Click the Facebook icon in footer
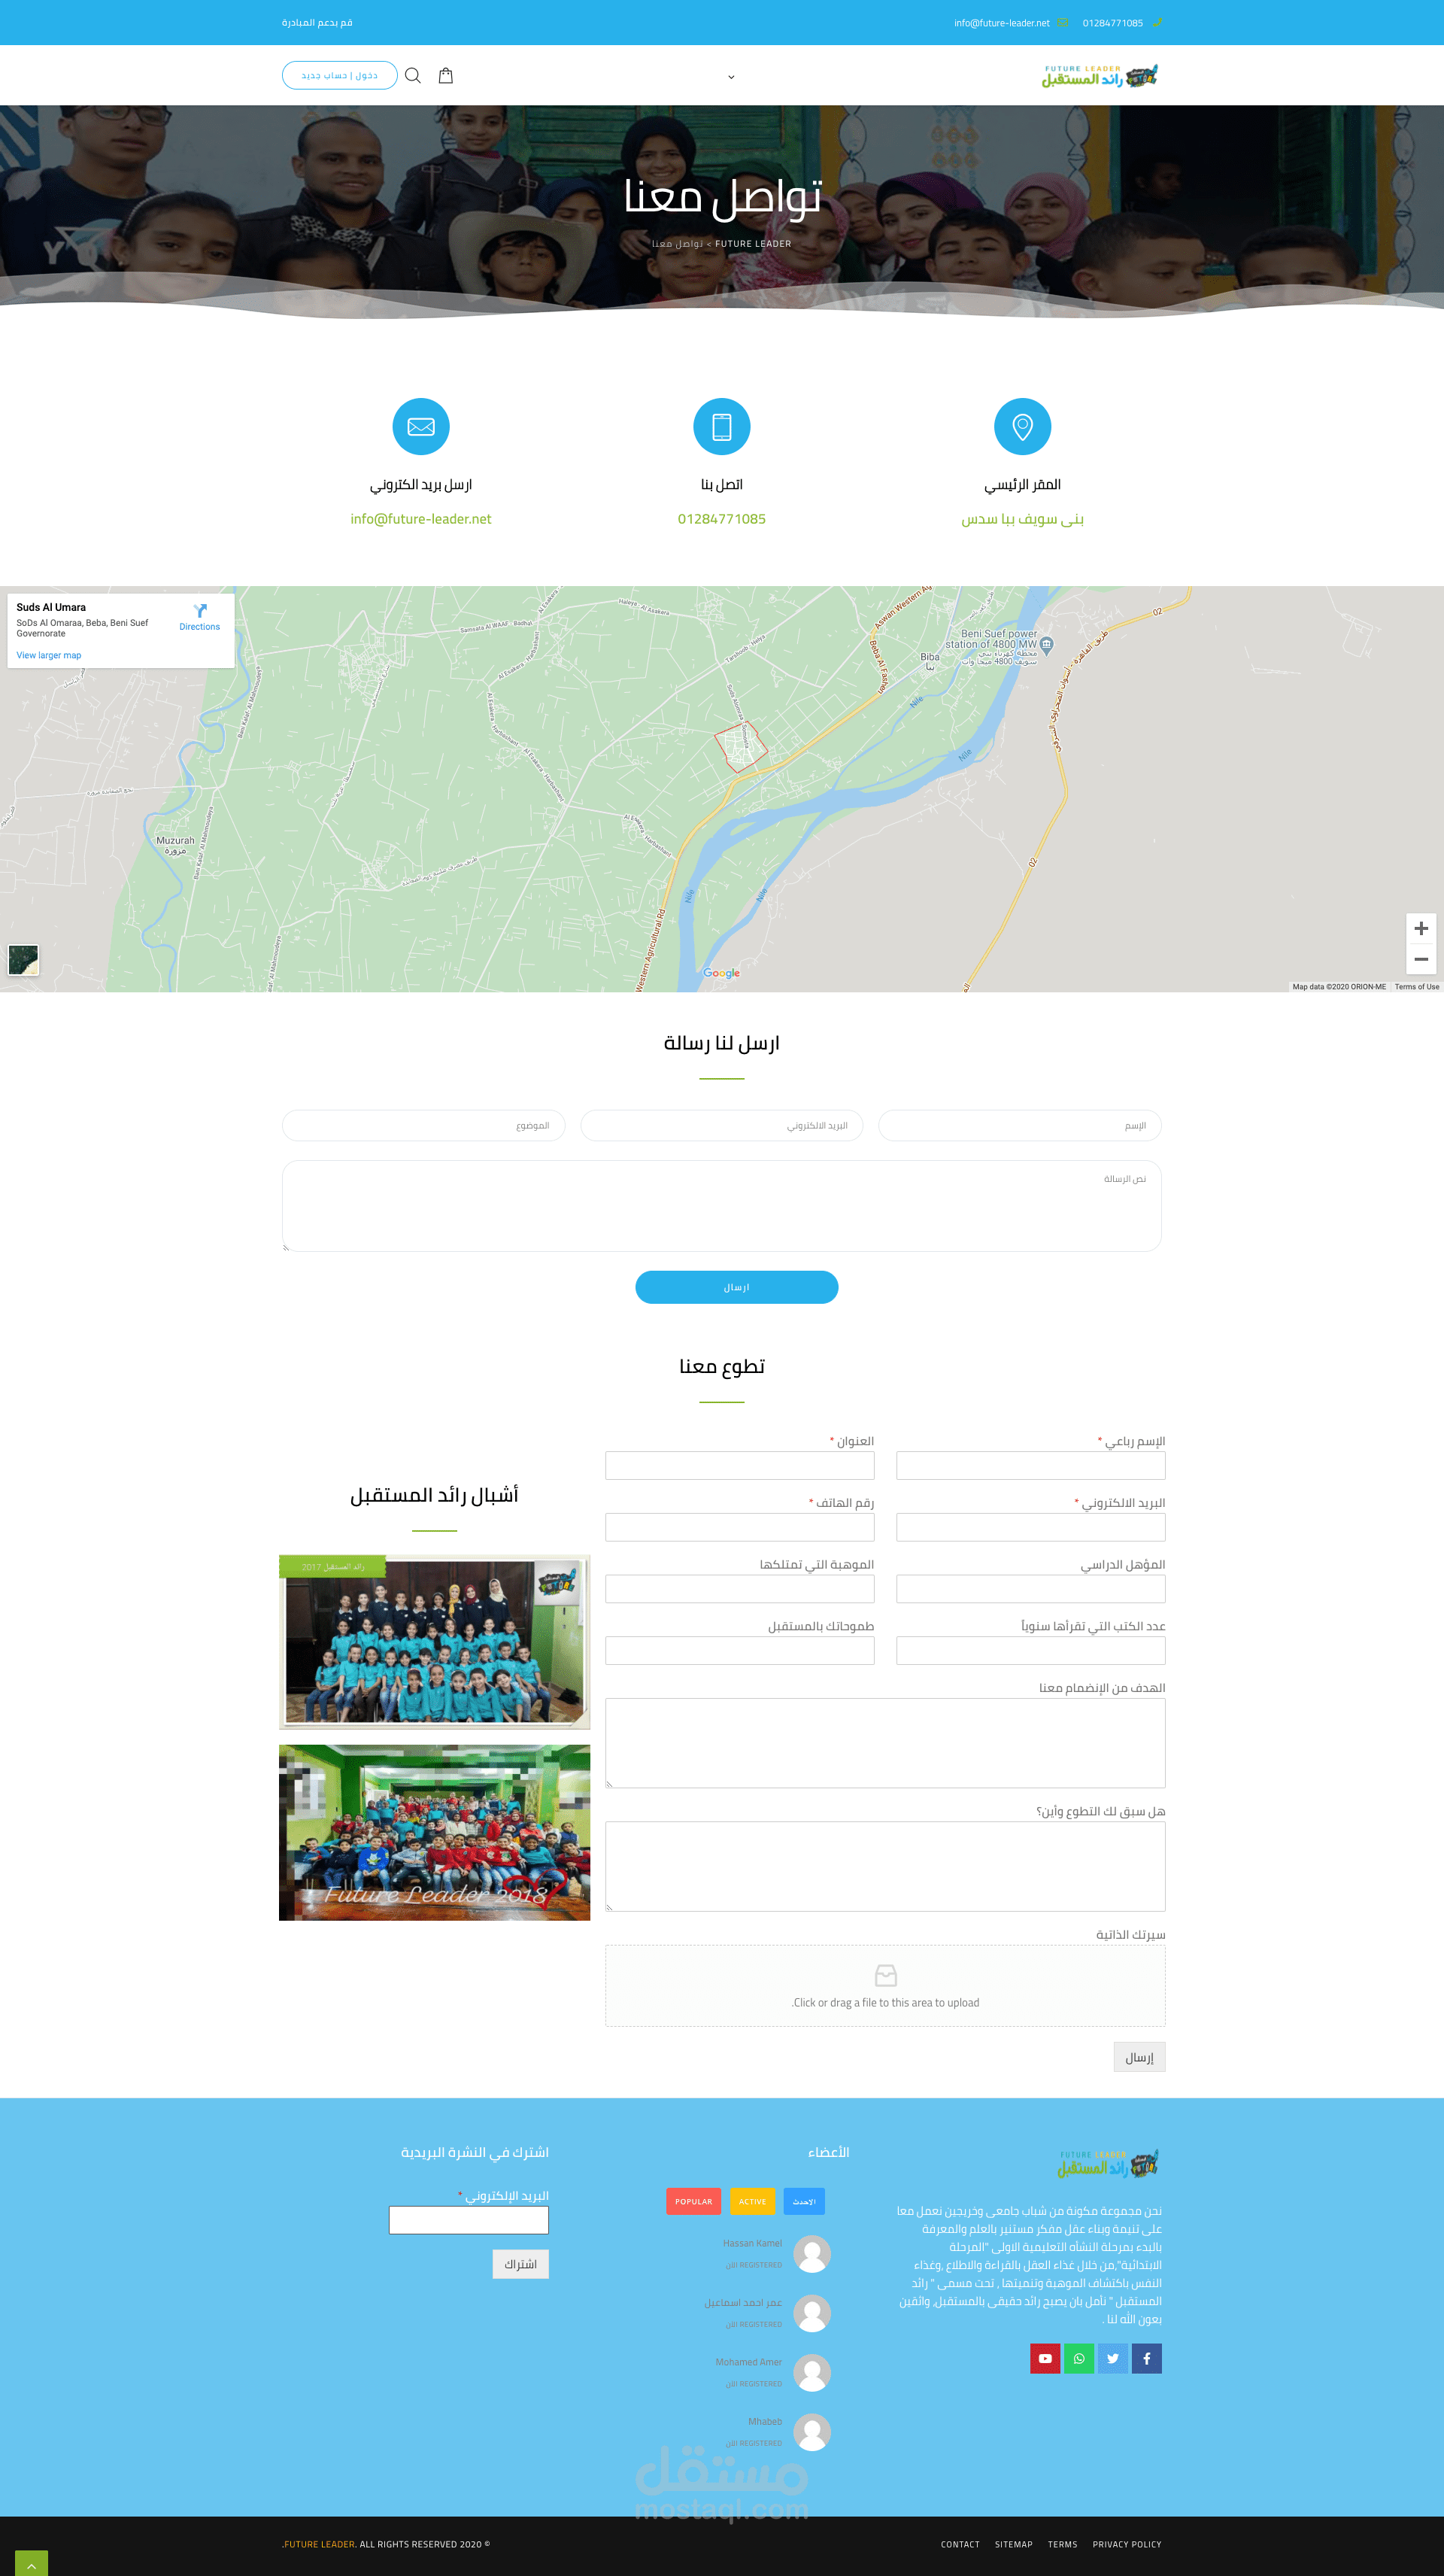 1146,2358
